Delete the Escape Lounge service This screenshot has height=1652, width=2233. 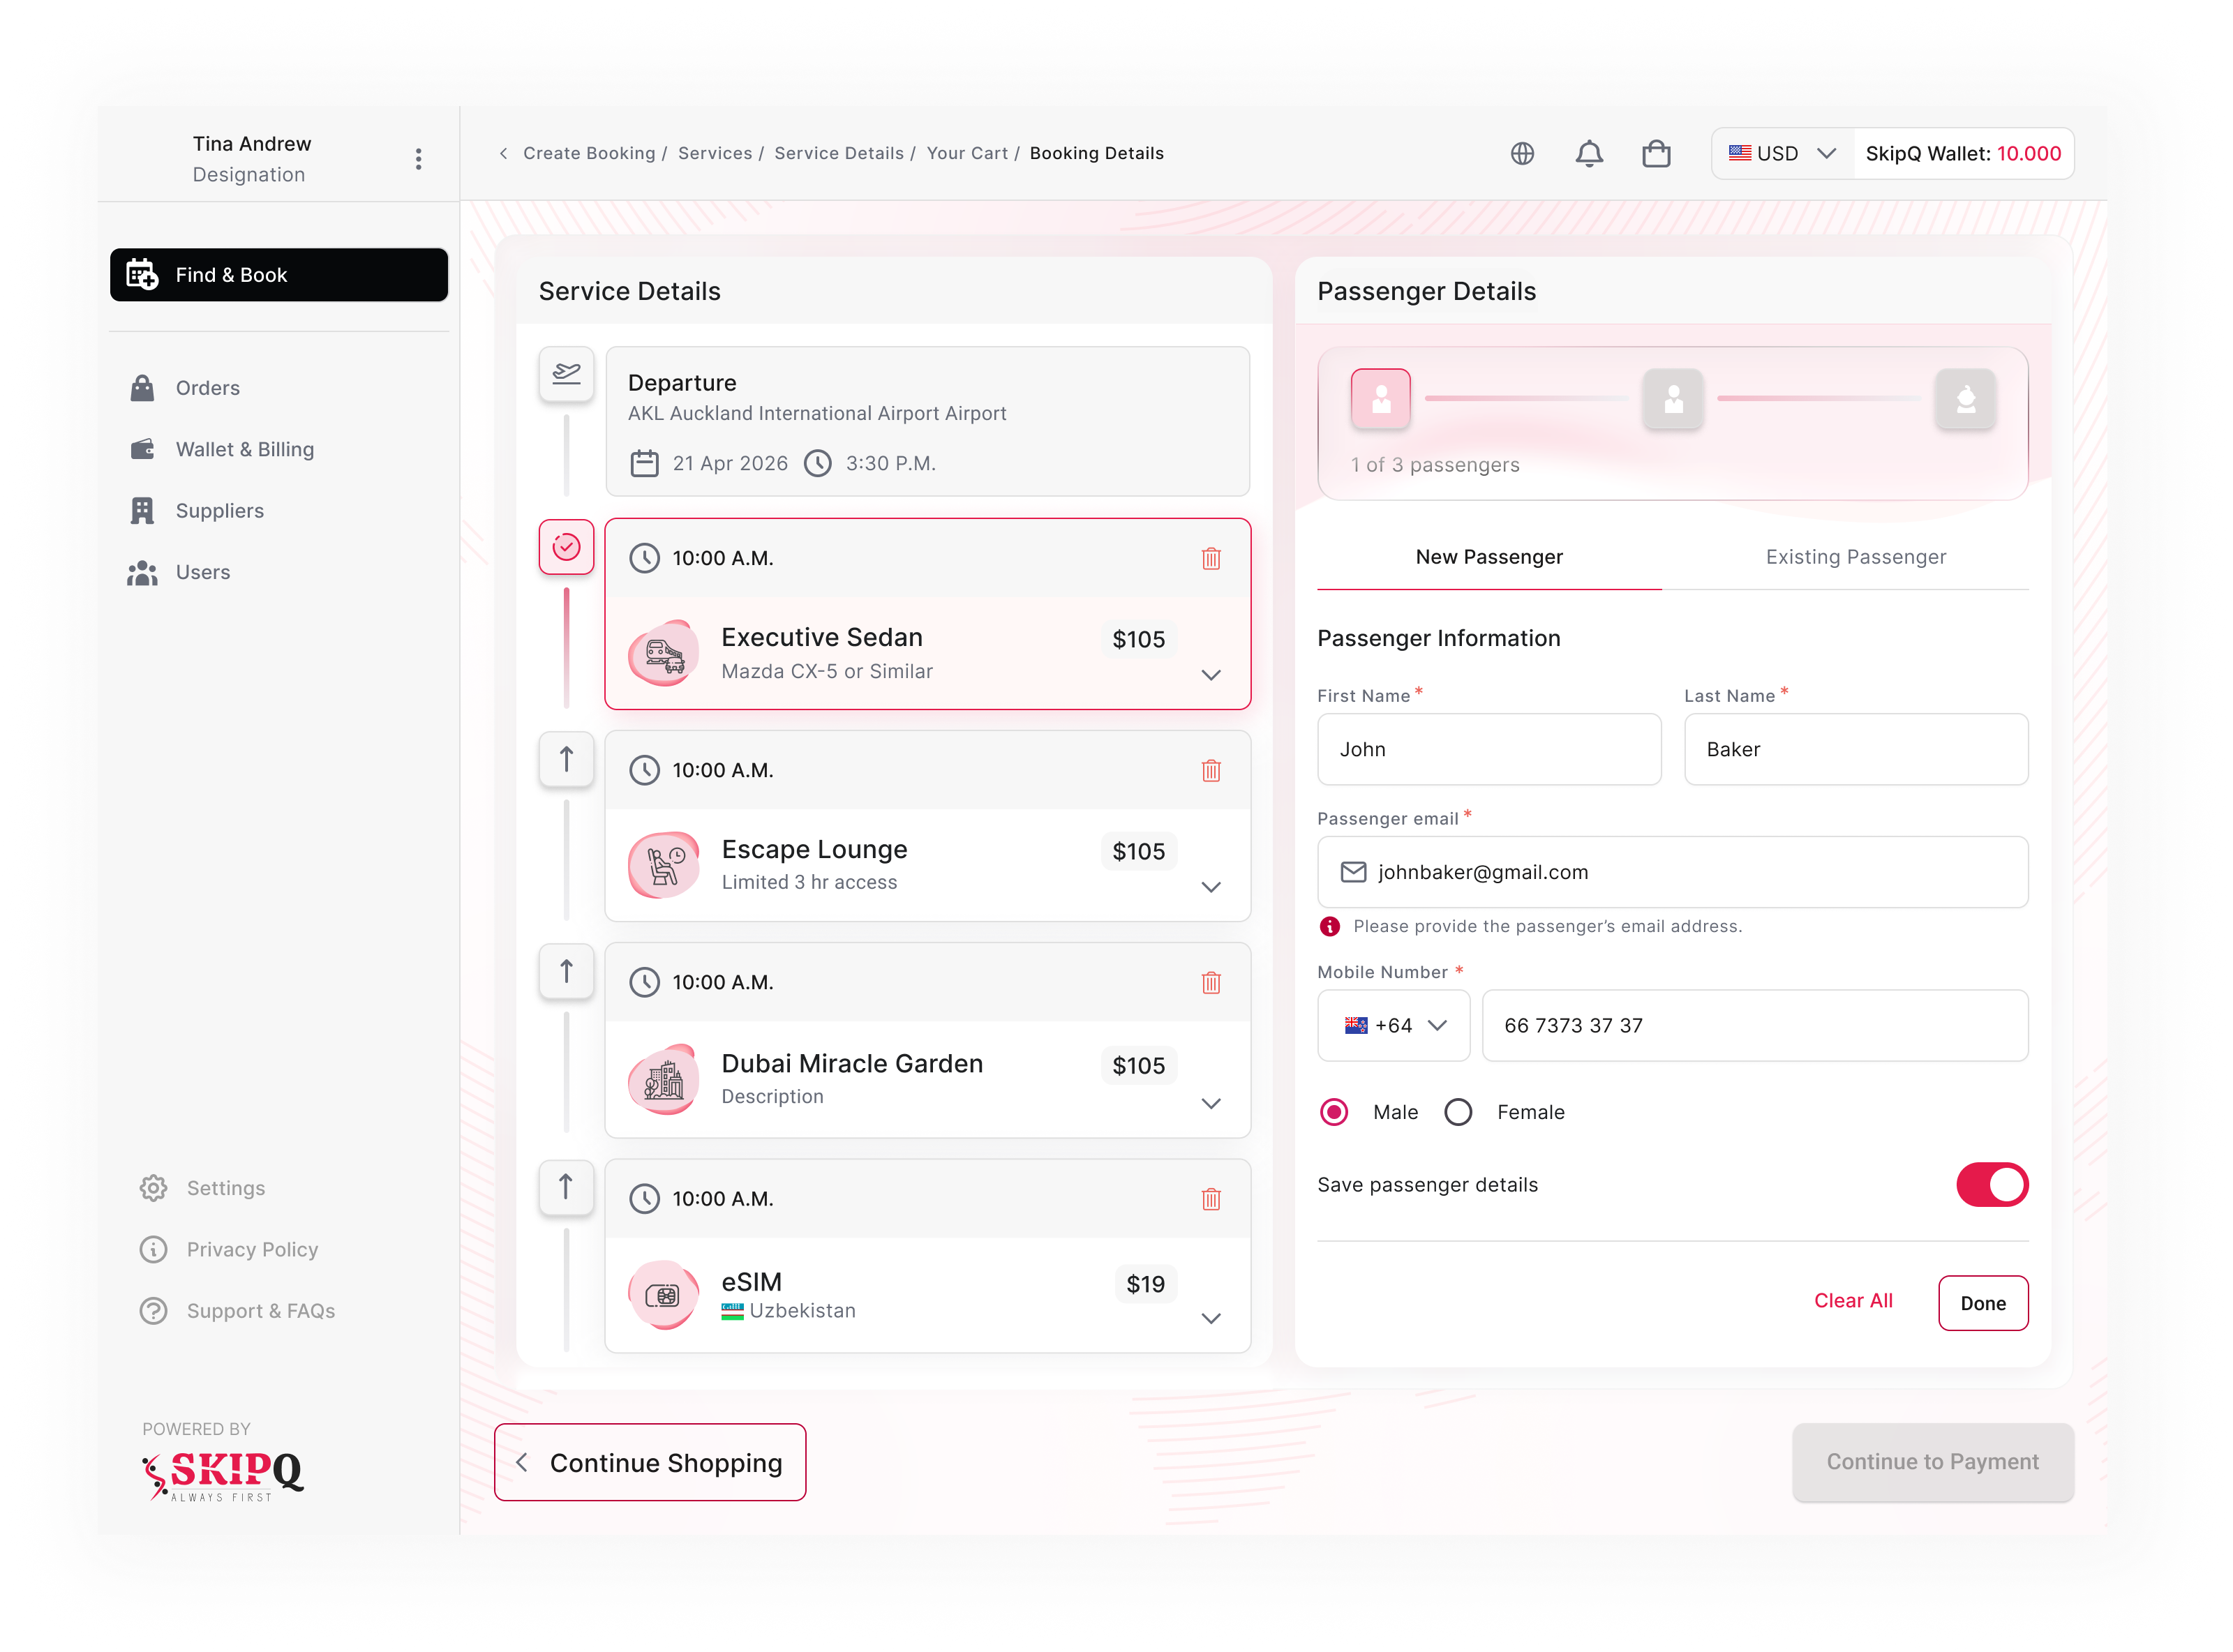tap(1211, 770)
